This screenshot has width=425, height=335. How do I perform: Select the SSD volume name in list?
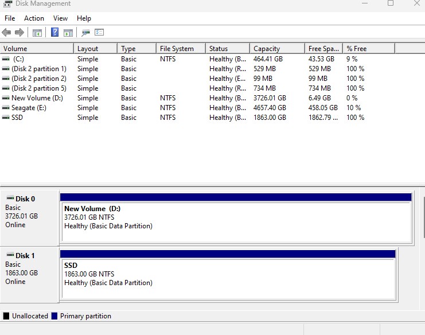[x=17, y=118]
